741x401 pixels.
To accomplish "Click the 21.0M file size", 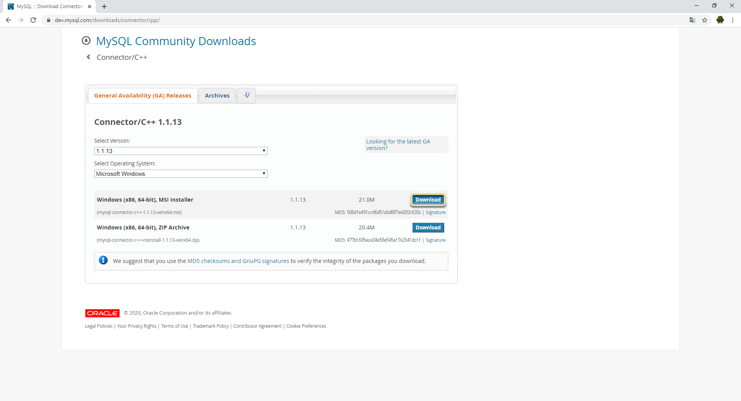I will coord(367,200).
